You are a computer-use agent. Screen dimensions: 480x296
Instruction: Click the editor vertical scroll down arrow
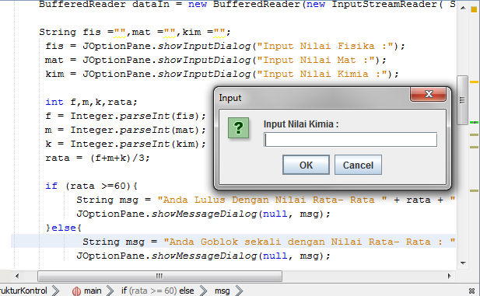tap(463, 263)
